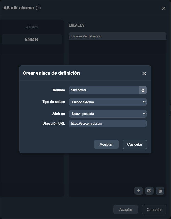
Task: Click the Abrir en label
Action: 59,114
